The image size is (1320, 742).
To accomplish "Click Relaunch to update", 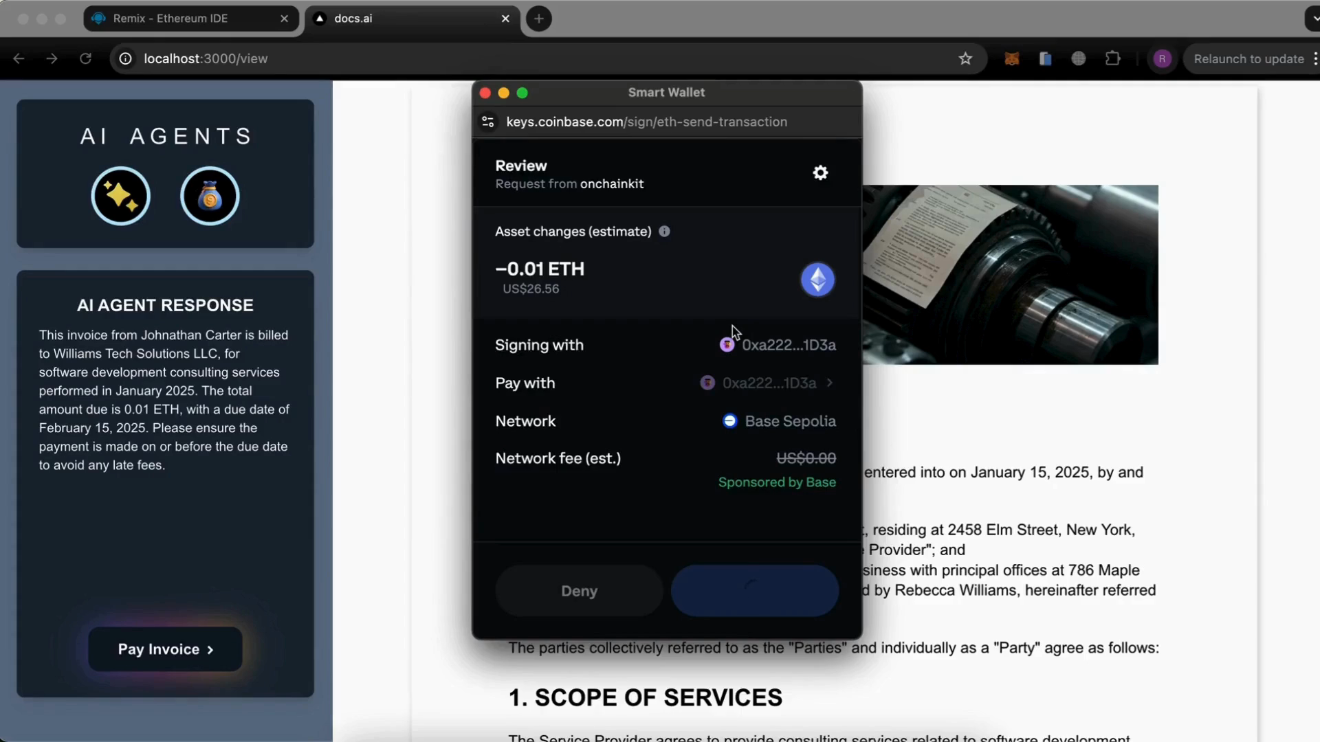I will tap(1248, 59).
